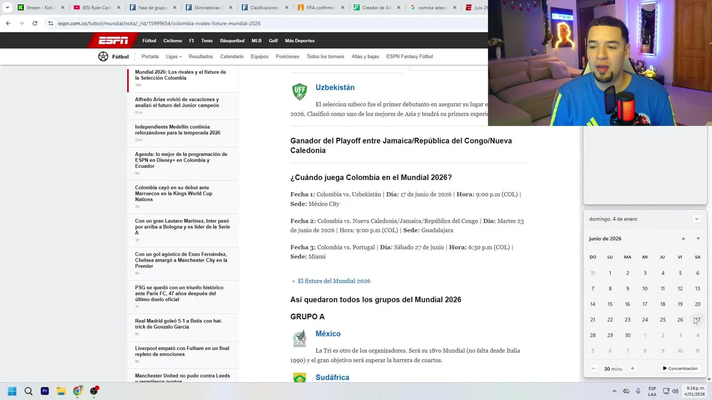Open site information icon beside the URL
The image size is (712, 400).
[x=51, y=23]
